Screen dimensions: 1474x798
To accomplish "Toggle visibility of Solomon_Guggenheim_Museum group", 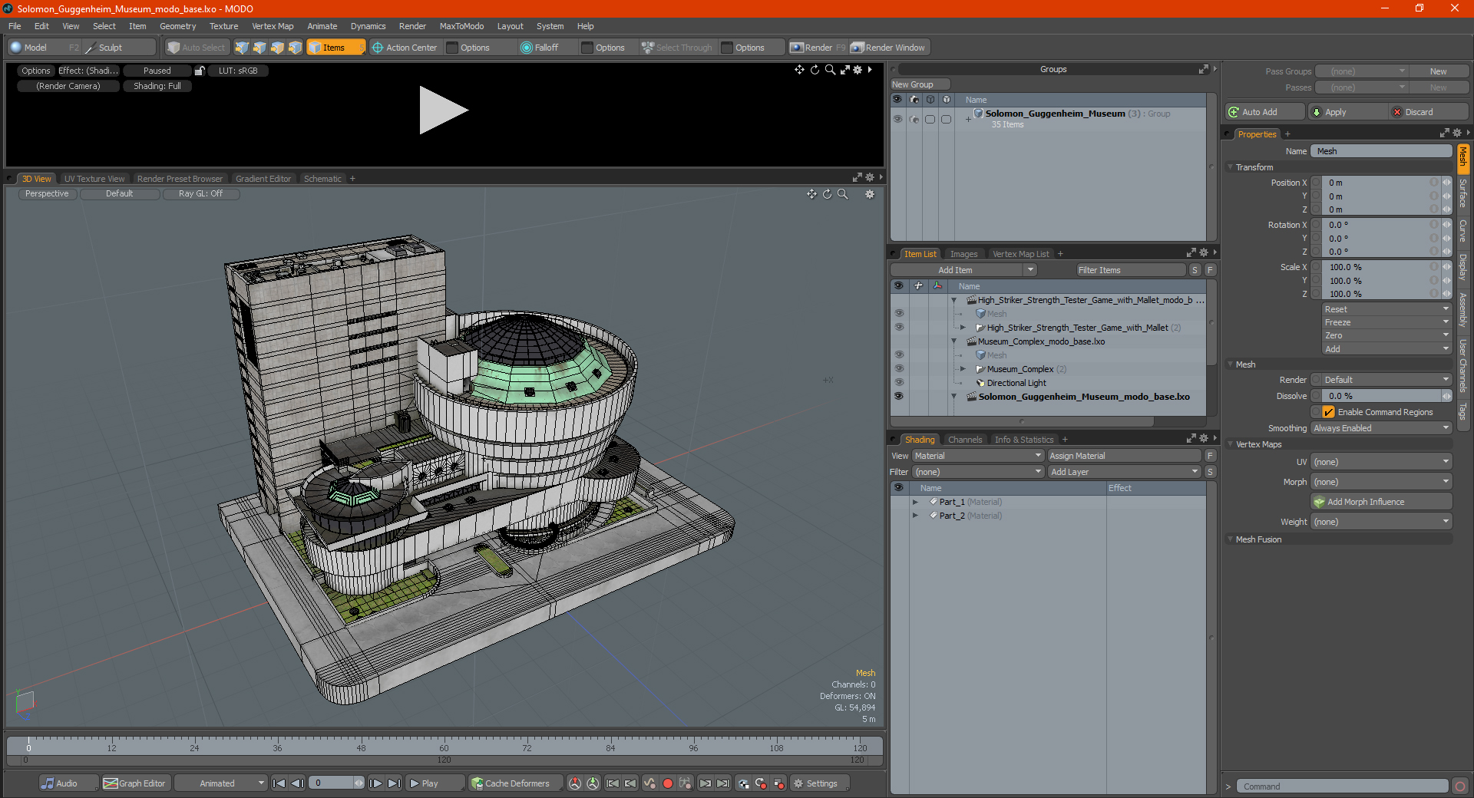I will pyautogui.click(x=897, y=119).
